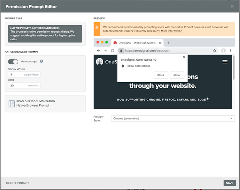Click the documentation book icon
This screenshot has width=240, height=190.
pyautogui.click(x=12, y=104)
